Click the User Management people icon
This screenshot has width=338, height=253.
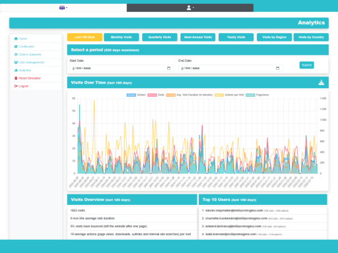pyautogui.click(x=16, y=63)
